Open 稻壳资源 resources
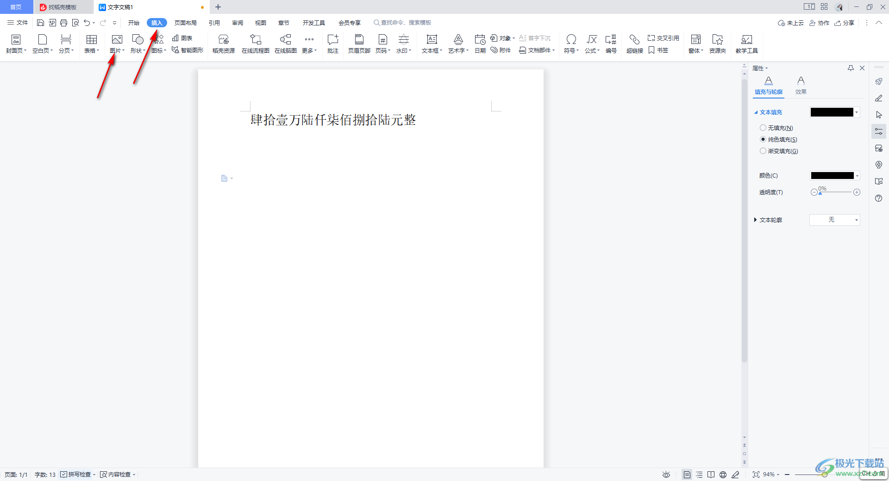 (224, 44)
